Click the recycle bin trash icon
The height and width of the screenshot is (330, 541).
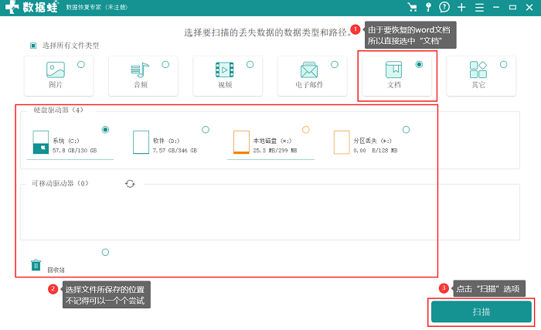pos(36,265)
